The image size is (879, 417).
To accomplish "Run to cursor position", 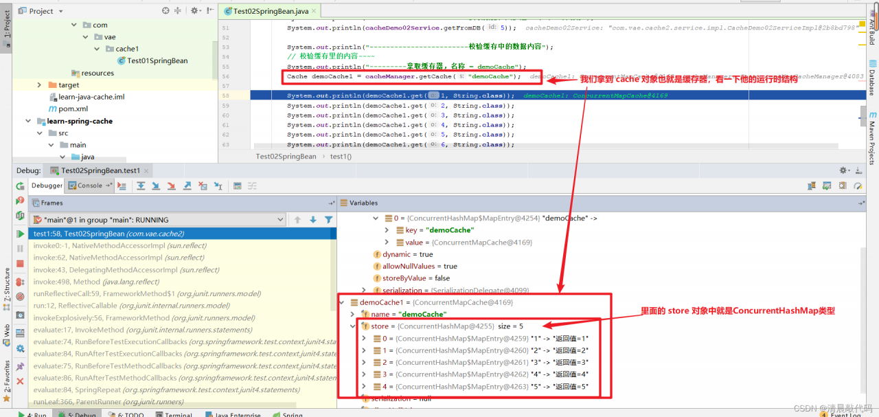I will tap(218, 185).
